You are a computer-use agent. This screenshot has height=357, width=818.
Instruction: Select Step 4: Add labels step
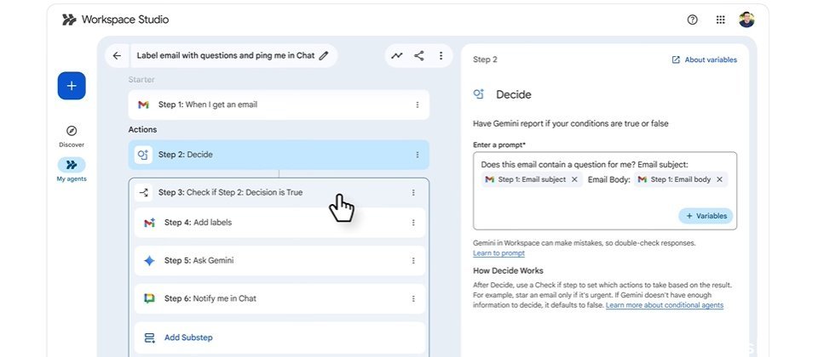click(x=198, y=223)
